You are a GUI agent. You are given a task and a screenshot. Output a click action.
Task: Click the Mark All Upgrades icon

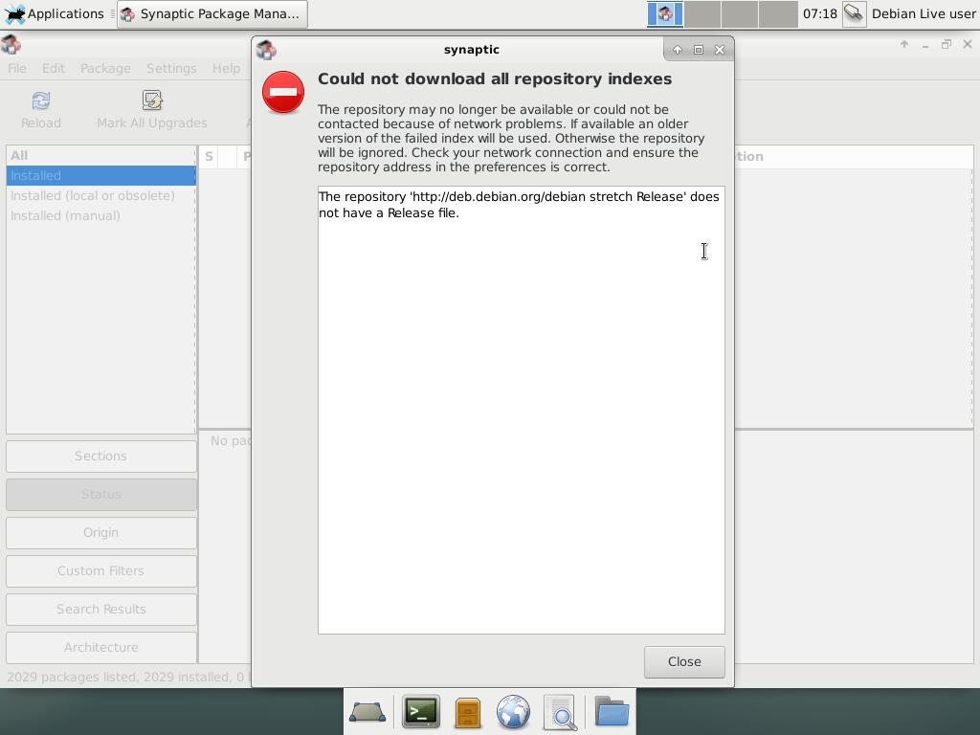pos(152,100)
